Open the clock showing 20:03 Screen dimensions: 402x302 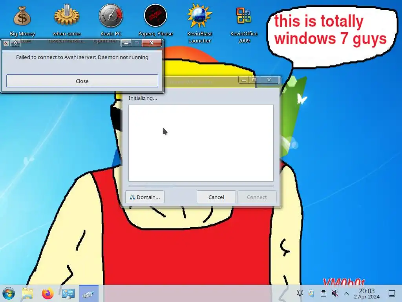pyautogui.click(x=367, y=293)
